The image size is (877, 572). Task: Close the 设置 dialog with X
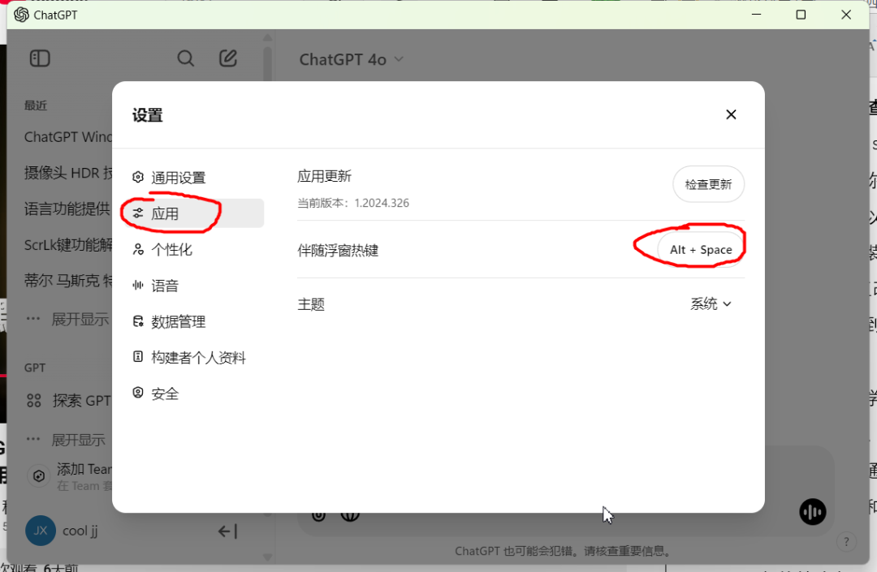(x=731, y=114)
